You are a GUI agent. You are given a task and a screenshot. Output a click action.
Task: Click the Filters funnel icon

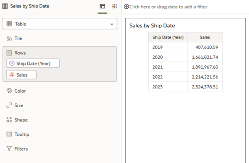(x=9, y=149)
